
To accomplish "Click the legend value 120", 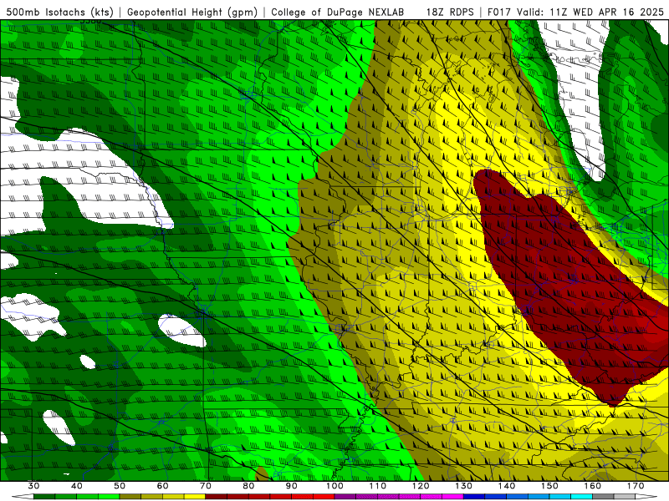I will [x=421, y=486].
